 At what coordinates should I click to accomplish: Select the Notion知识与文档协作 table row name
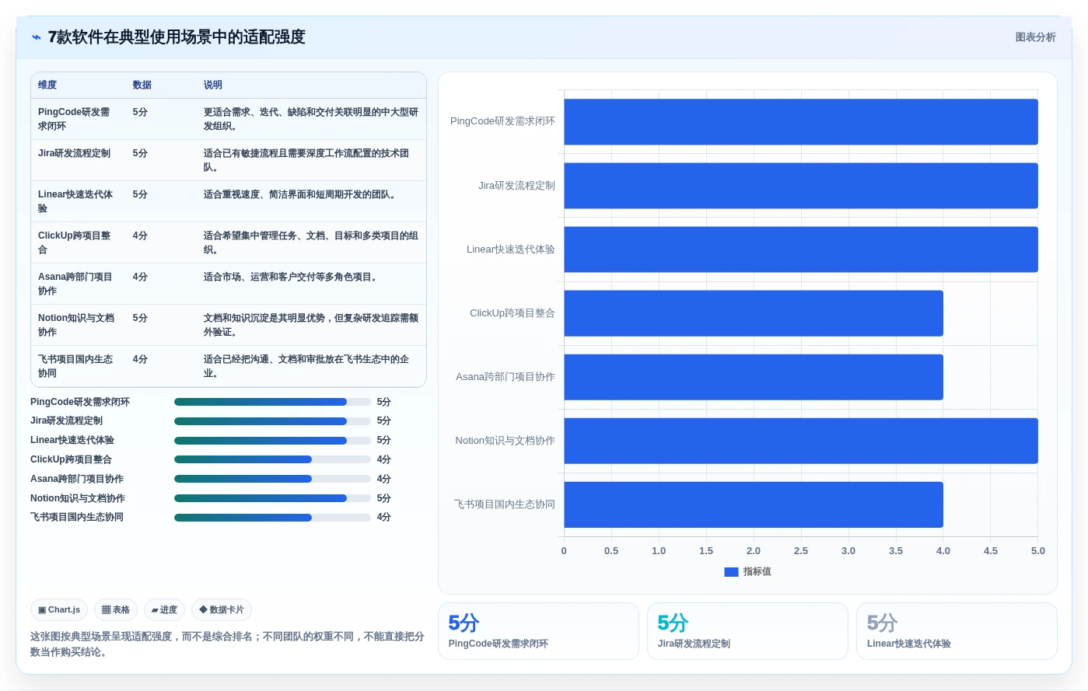[76, 325]
